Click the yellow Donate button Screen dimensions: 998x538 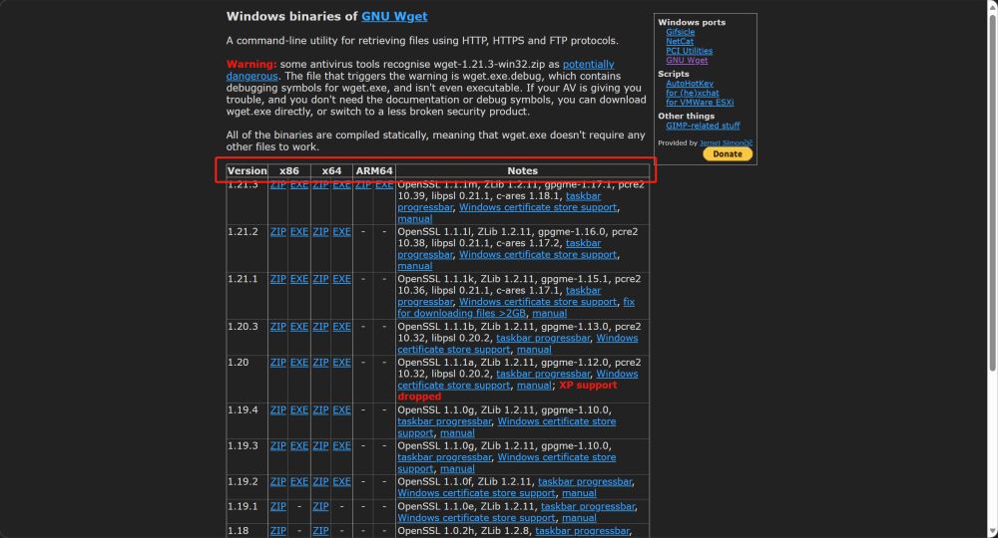pyautogui.click(x=727, y=154)
